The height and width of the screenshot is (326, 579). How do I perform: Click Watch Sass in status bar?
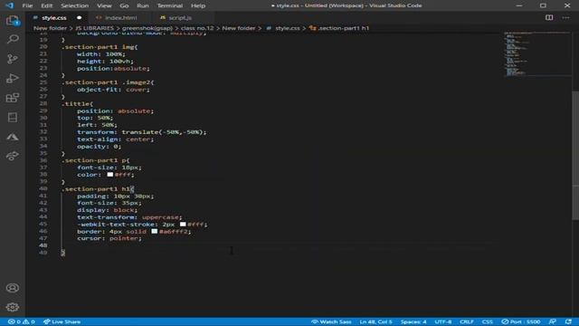tap(331, 321)
